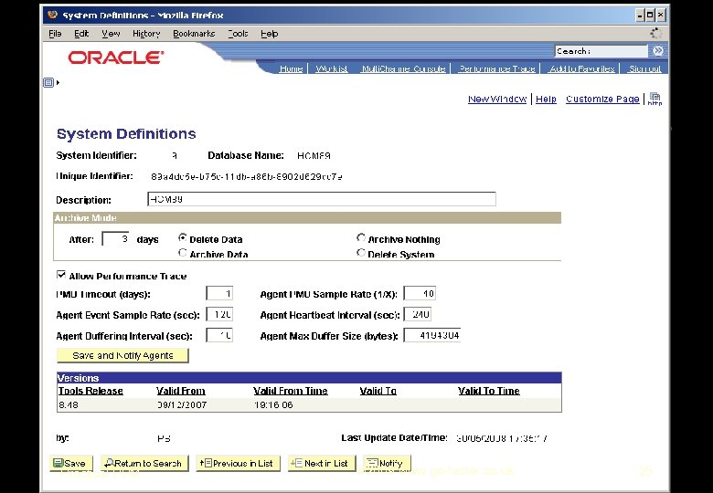Click the ORACLE logo
Viewport: 713px width, 493px height.
[x=116, y=58]
